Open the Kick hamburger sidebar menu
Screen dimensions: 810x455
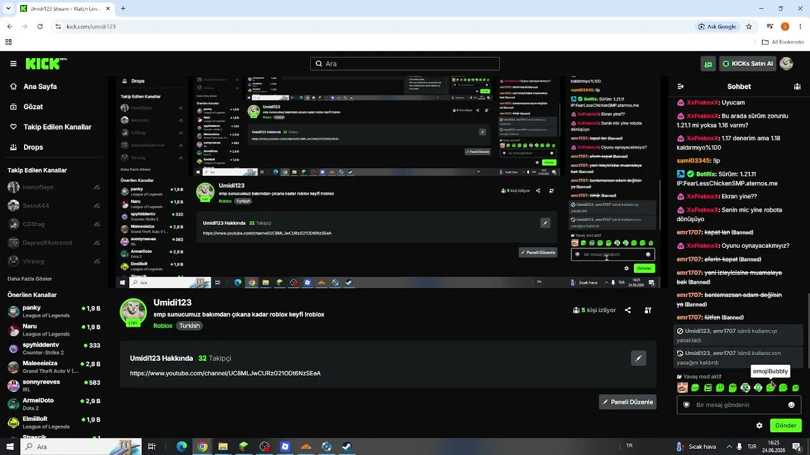pos(13,64)
